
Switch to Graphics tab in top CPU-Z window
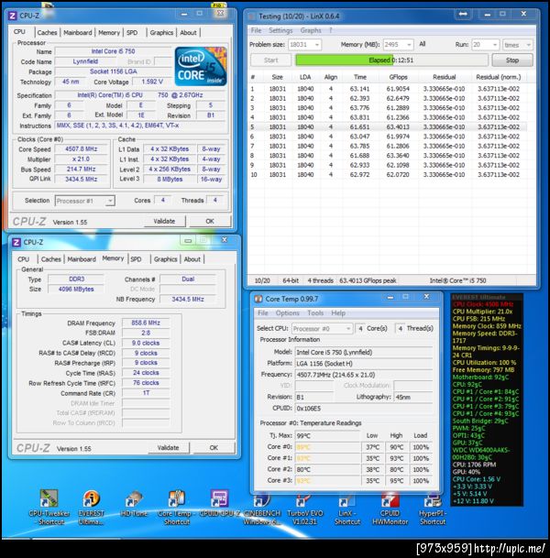pyautogui.click(x=161, y=33)
